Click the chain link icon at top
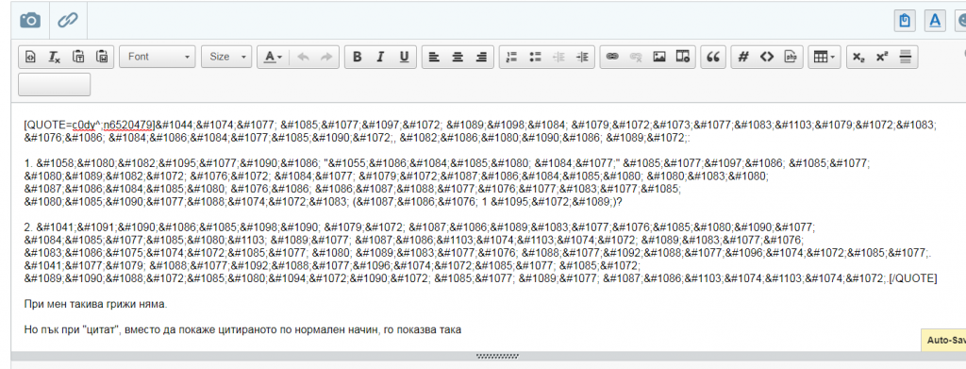 click(67, 21)
